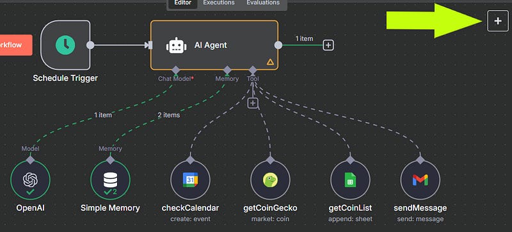Click the '2 items' memory connection label
The image size is (512, 232).
[x=168, y=115]
